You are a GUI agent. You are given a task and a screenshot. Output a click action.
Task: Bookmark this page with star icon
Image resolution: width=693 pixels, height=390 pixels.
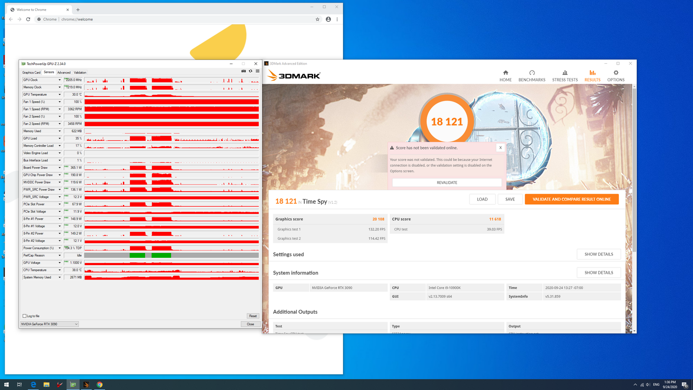point(317,19)
